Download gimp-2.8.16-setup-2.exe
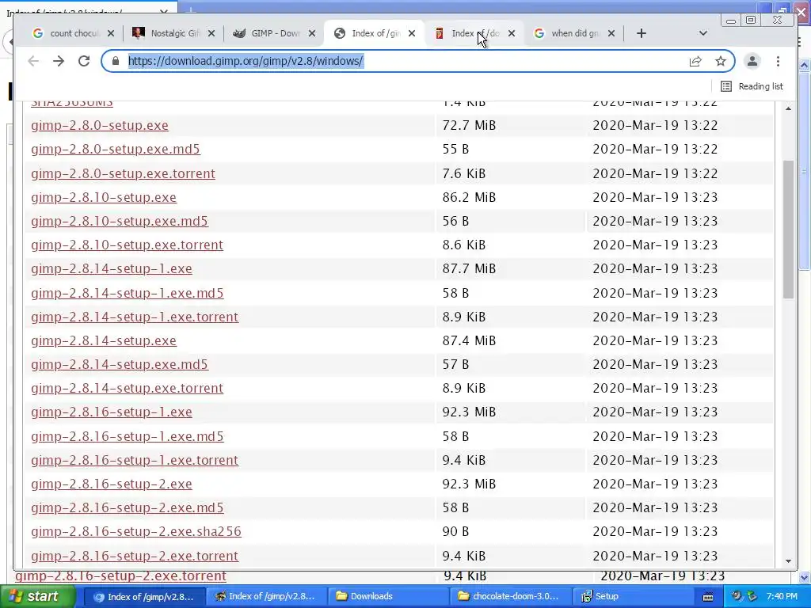This screenshot has height=608, width=811. point(111,484)
